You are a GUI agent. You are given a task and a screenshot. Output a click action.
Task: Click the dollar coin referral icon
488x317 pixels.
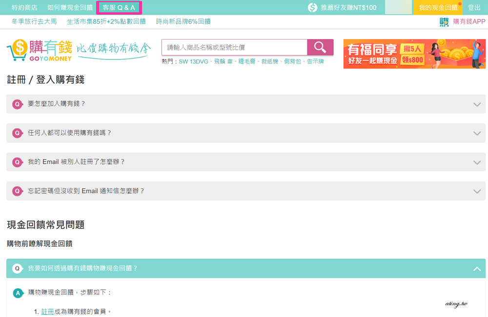pos(312,8)
